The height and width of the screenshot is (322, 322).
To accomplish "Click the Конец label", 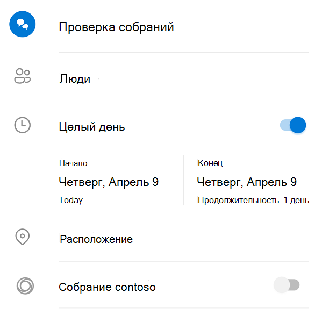I will point(210,163).
